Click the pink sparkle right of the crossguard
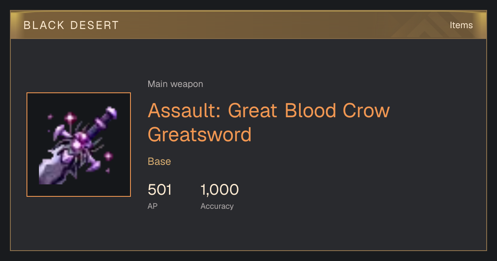This screenshot has width=497, height=261. [x=109, y=156]
